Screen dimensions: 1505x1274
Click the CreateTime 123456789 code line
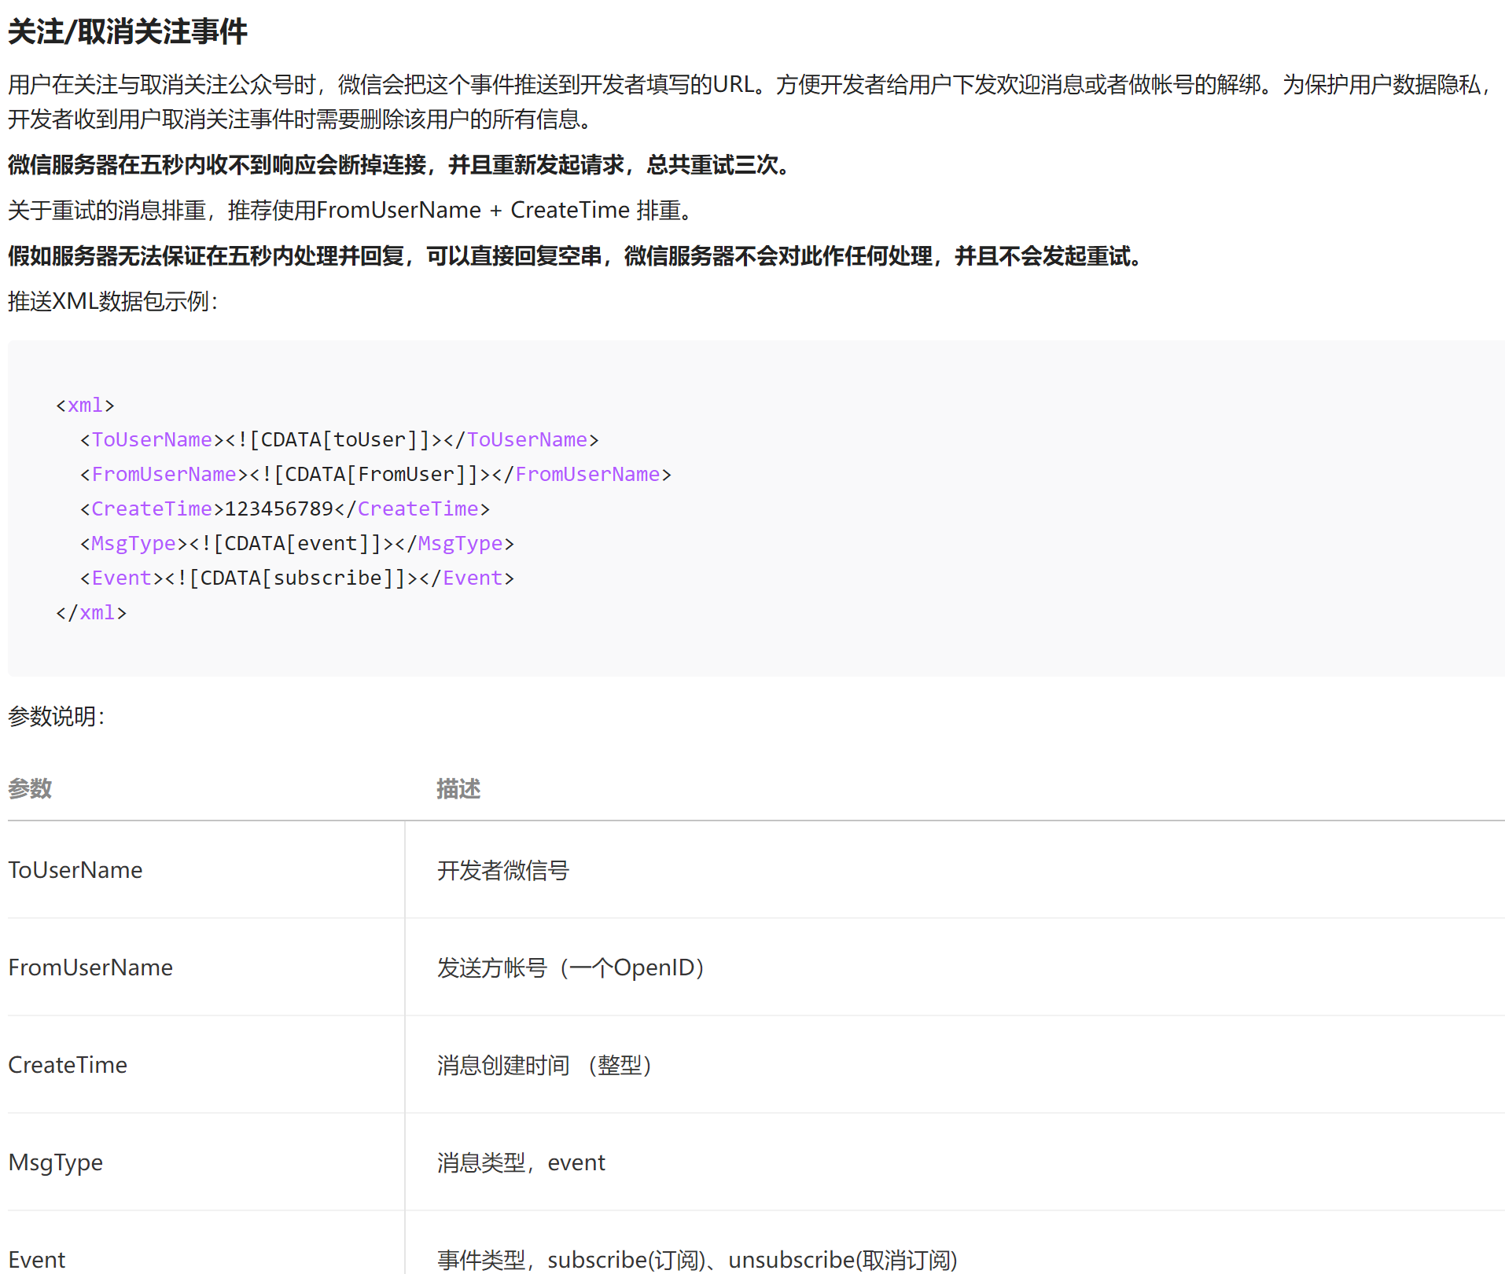point(285,509)
